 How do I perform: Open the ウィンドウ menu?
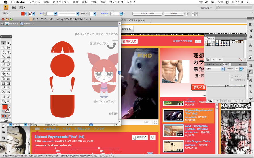point(116,2)
